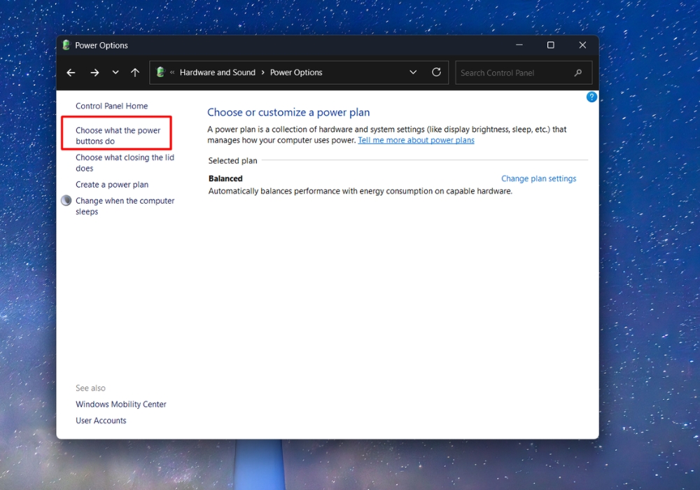Click the breadcrumb arrow after Hardware and Sound
Screen dimensions: 700x490
(x=263, y=72)
